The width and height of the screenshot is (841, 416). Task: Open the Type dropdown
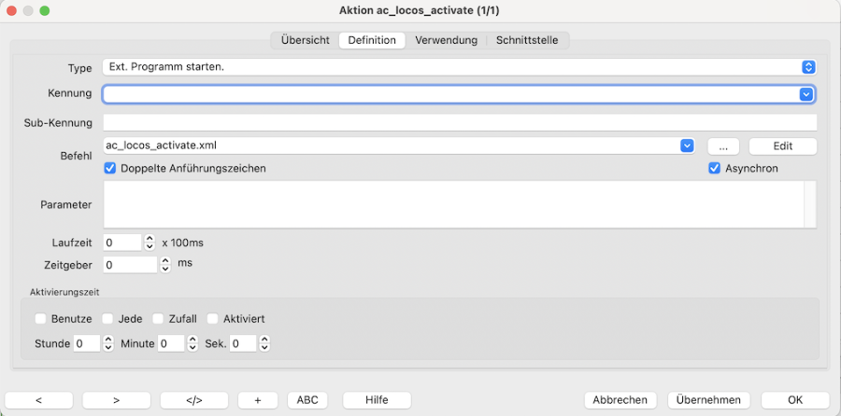point(808,67)
